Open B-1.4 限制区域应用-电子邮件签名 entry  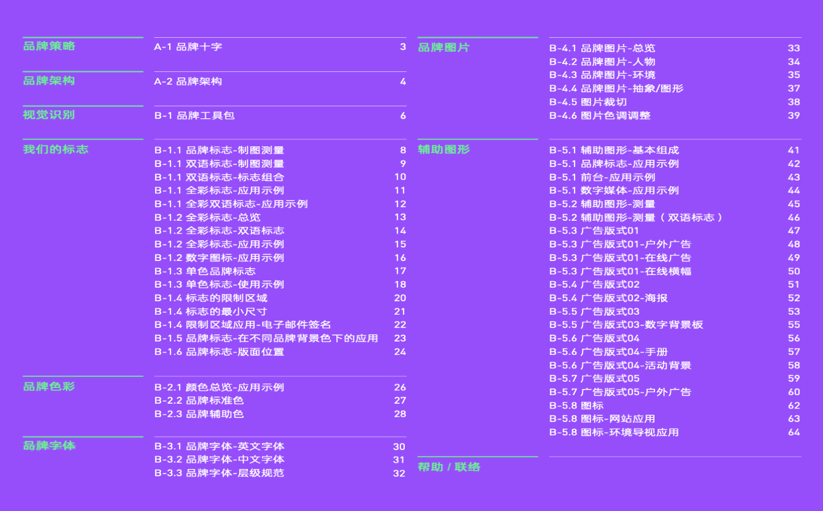click(x=242, y=325)
